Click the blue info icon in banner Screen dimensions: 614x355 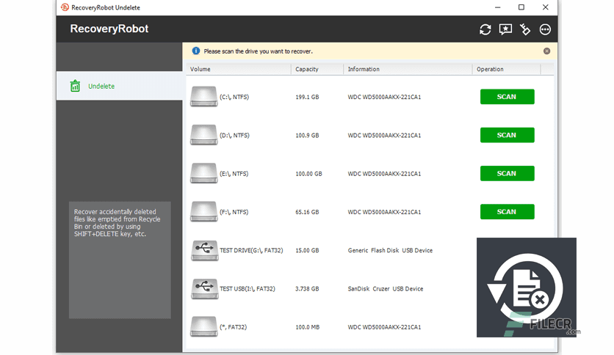196,51
